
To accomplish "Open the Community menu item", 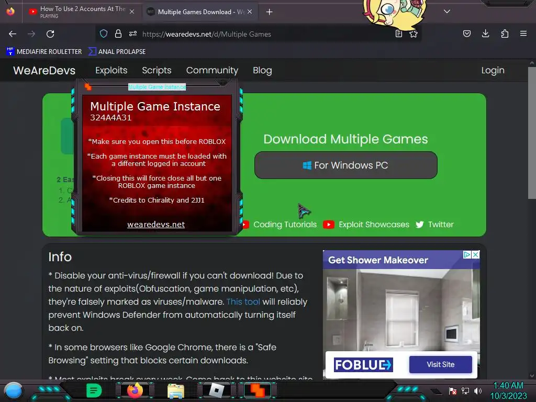I will 212,71.
